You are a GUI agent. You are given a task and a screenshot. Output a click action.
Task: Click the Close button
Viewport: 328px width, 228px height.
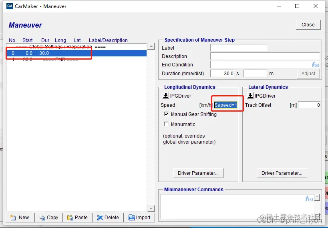coord(308,25)
